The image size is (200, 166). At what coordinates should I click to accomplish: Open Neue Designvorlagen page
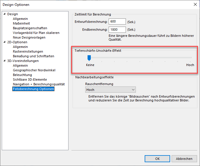29,37
